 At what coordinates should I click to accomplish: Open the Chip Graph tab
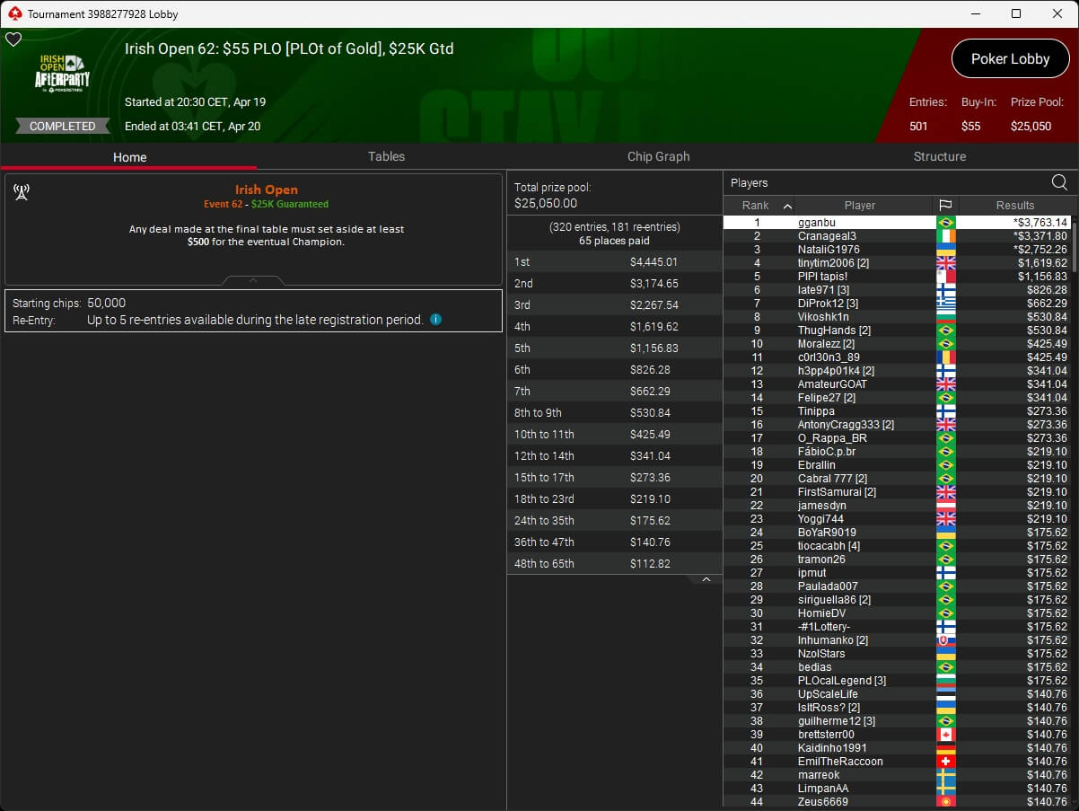[x=658, y=156]
